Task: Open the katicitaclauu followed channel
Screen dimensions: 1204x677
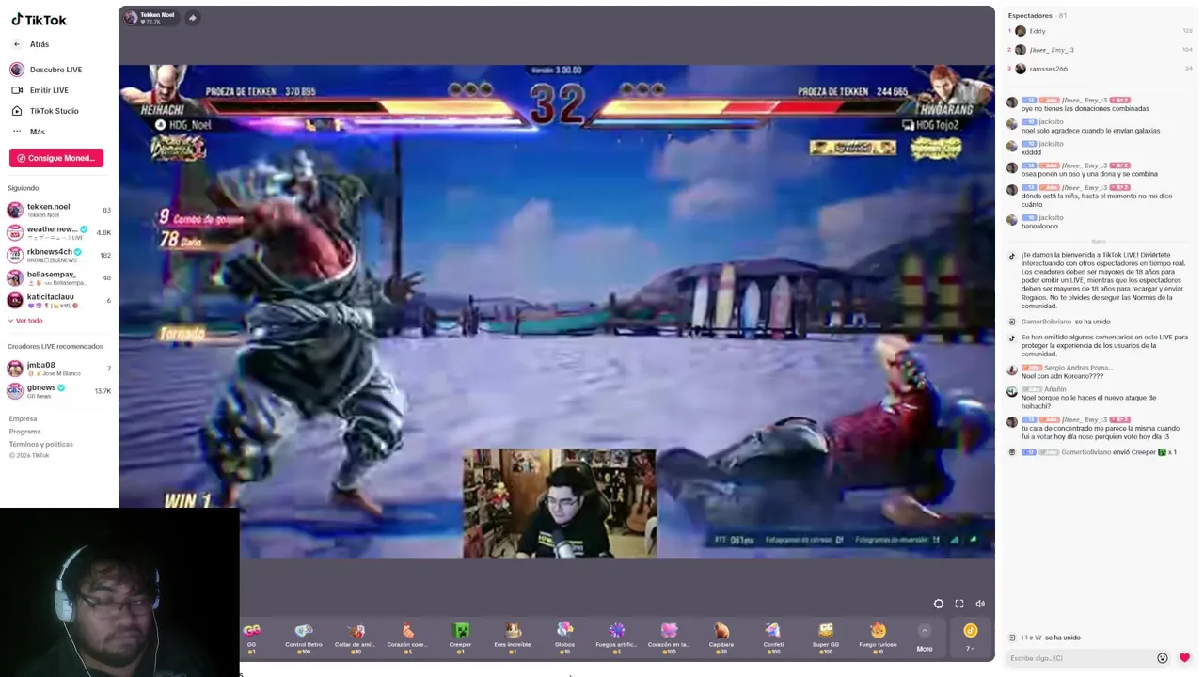Action: tap(58, 300)
